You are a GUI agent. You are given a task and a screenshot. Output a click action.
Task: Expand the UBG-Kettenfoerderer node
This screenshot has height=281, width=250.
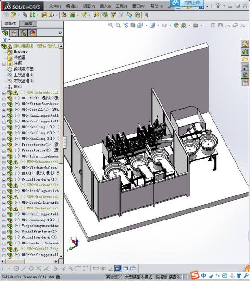4,104
